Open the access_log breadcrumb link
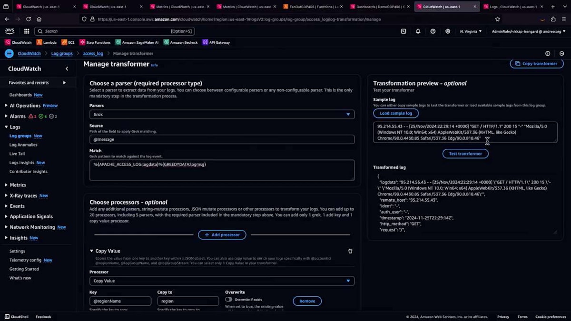The height and width of the screenshot is (321, 571). point(93,54)
